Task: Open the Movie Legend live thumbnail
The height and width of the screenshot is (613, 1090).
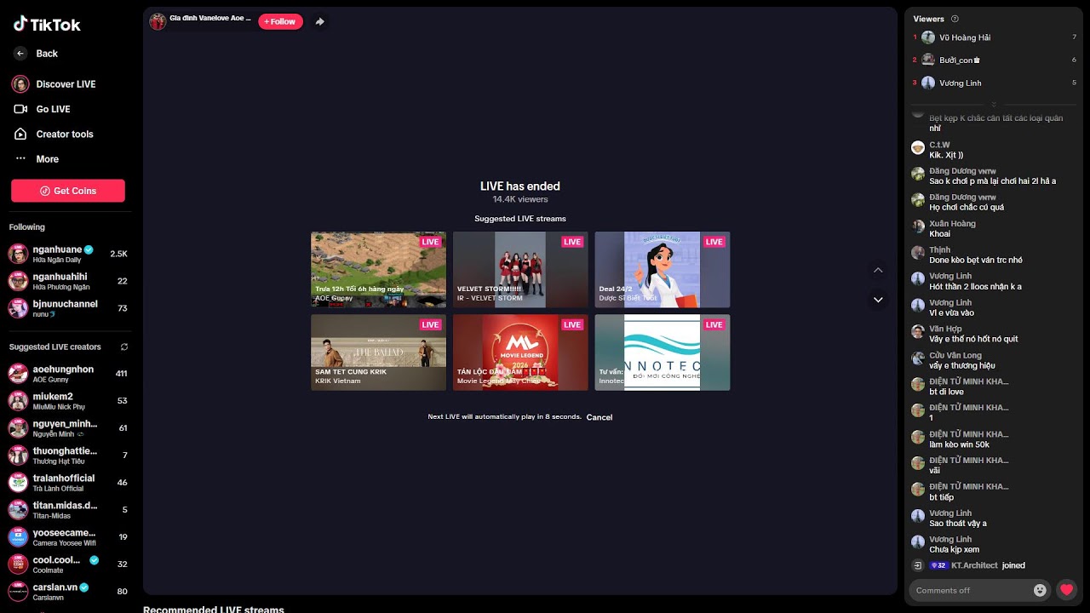Action: (520, 352)
